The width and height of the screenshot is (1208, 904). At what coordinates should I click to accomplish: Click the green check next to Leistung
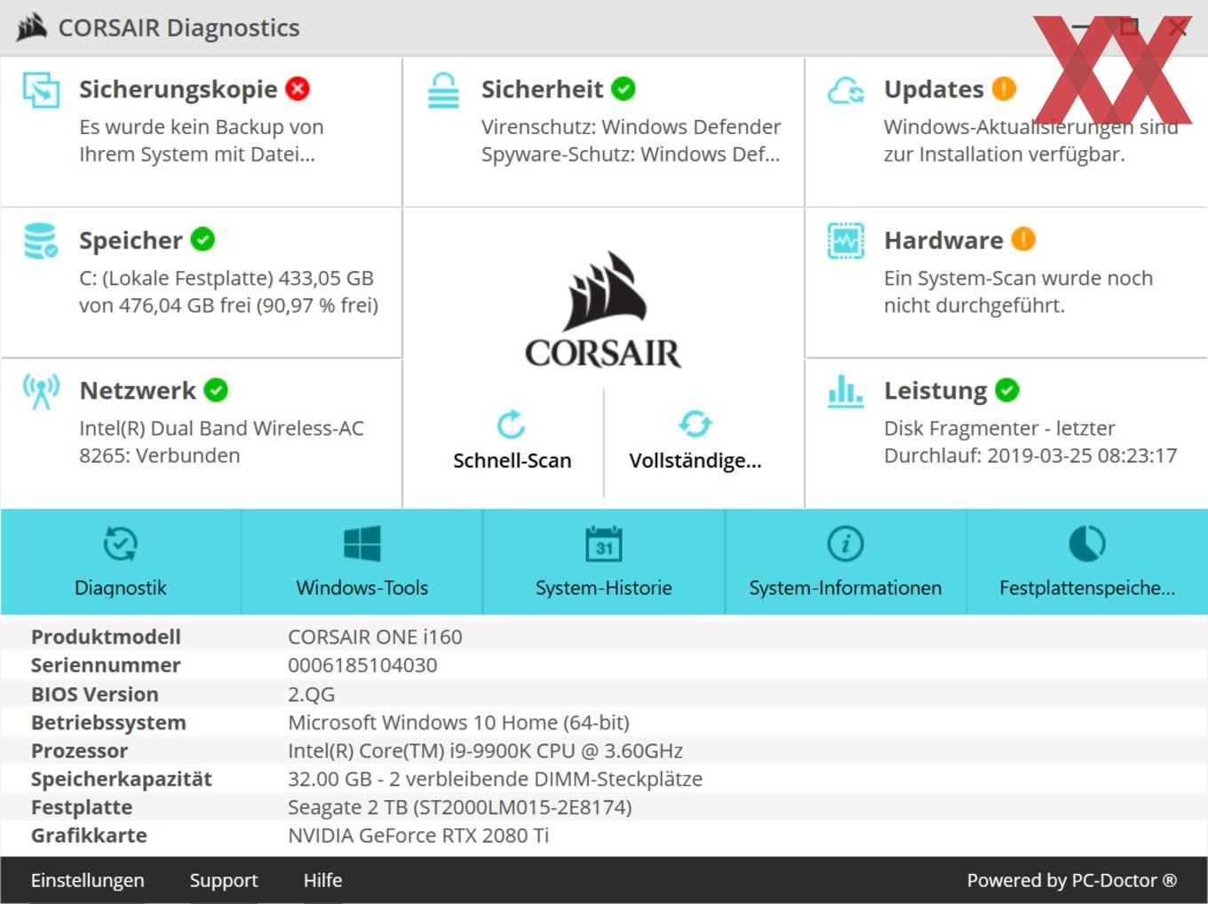1007,390
